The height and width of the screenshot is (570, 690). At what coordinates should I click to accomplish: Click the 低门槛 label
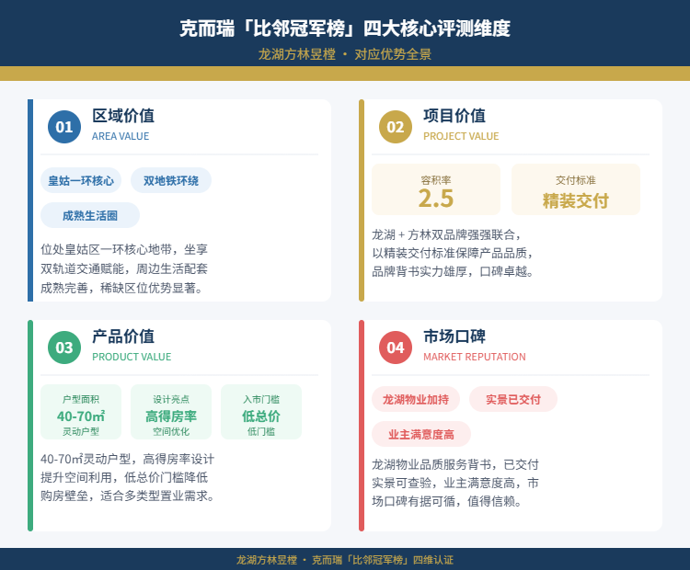click(x=261, y=431)
